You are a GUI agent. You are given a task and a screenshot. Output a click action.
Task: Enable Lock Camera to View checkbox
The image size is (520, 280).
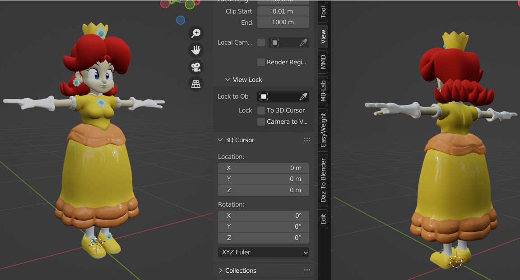coord(261,122)
